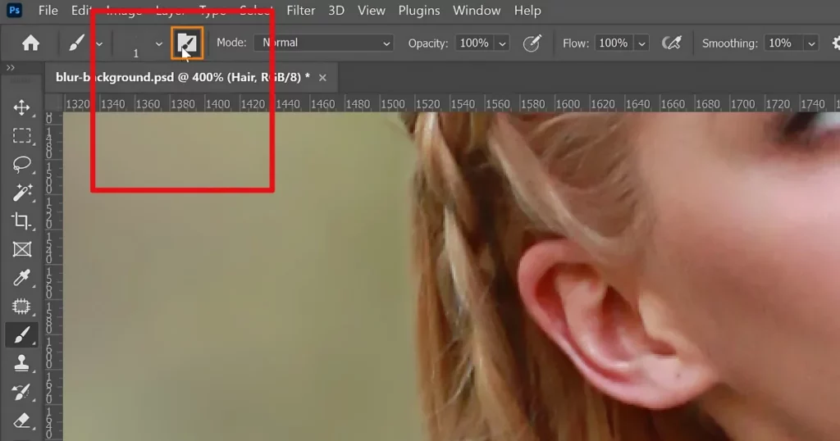Select the Brush tool in toolbar
The image size is (840, 441).
point(22,335)
